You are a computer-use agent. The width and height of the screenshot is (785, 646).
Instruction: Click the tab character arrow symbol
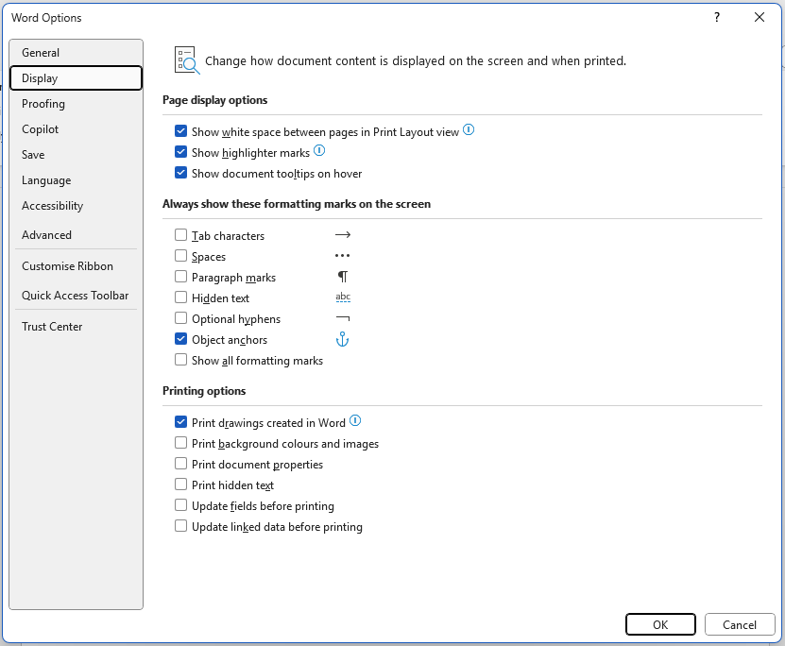tap(342, 234)
